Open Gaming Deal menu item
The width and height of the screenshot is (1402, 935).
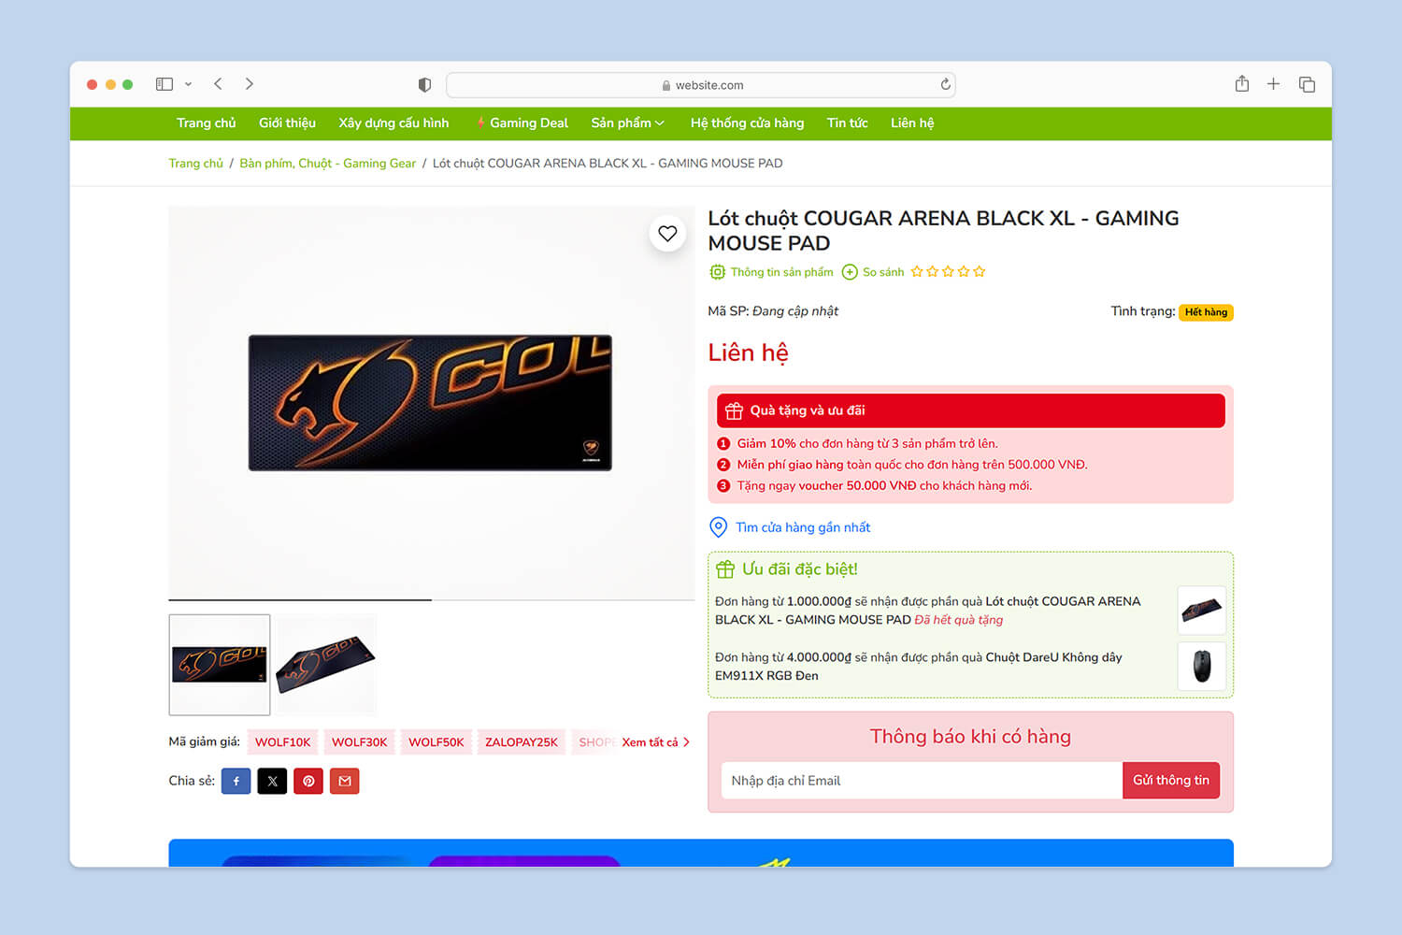click(x=522, y=122)
